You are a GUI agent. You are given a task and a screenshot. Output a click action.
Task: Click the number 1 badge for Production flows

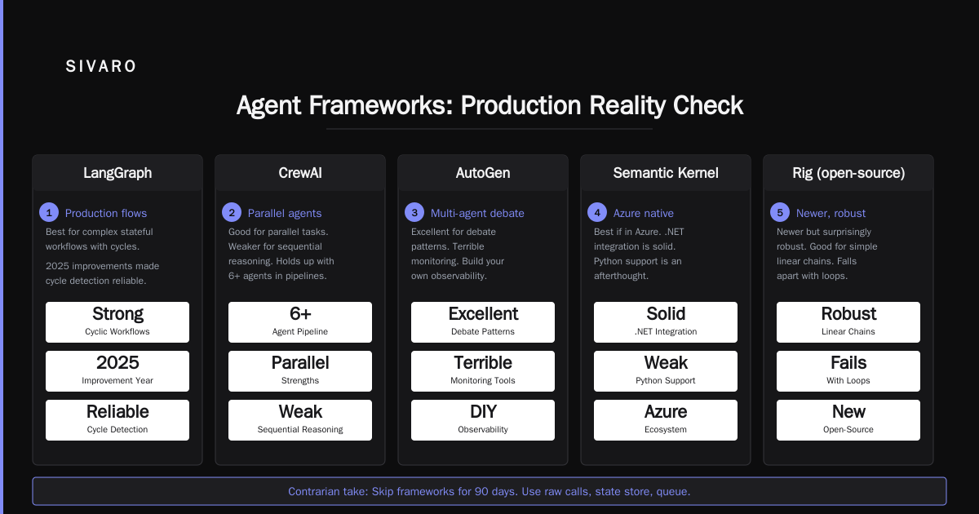pyautogui.click(x=49, y=212)
